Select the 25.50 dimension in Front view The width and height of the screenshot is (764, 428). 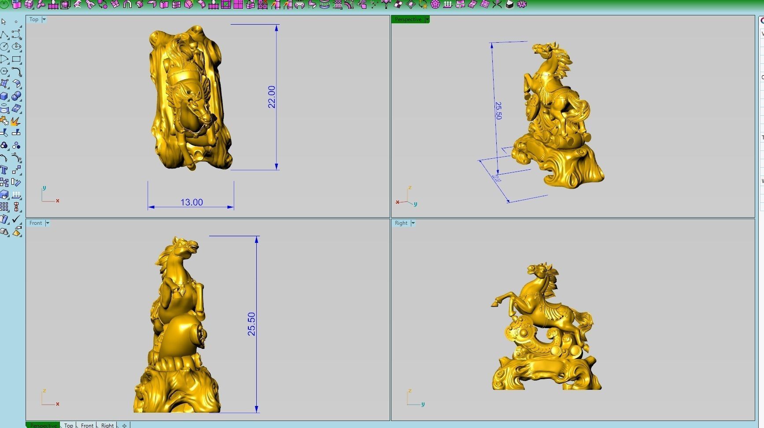251,324
